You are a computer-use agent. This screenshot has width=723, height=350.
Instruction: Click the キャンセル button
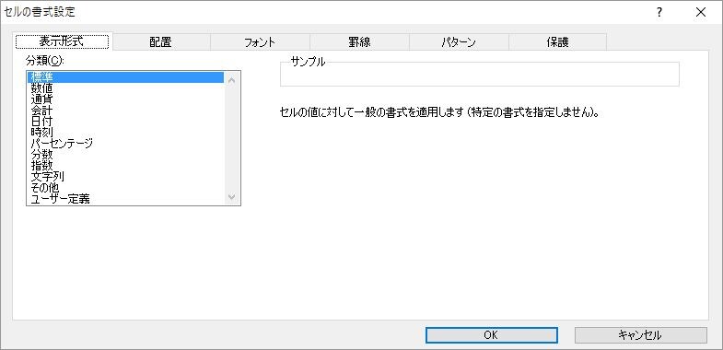point(640,335)
